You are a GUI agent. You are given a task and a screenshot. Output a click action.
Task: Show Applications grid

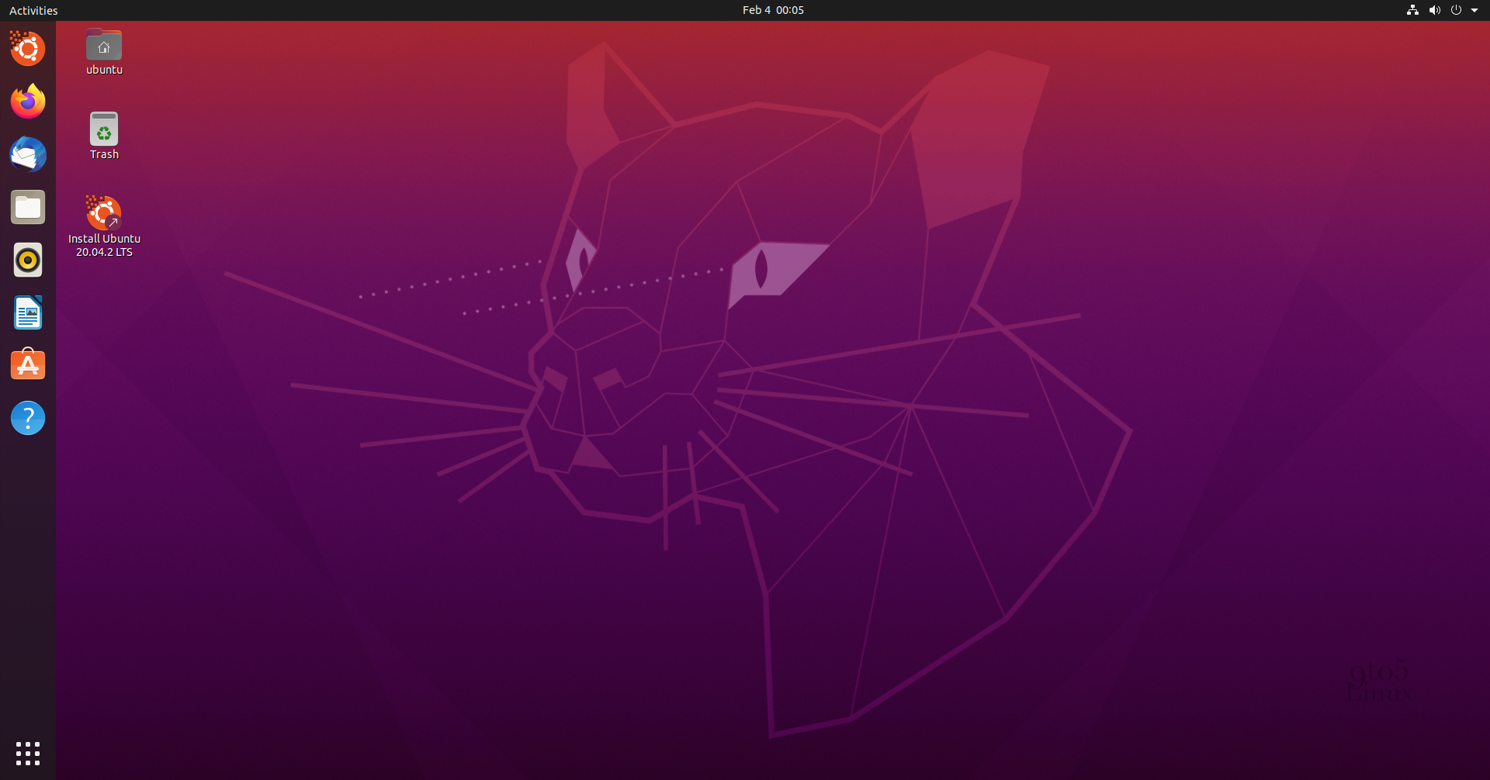click(28, 753)
